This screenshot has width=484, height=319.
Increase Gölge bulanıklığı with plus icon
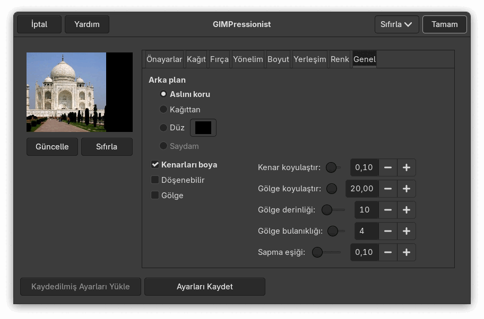coord(407,231)
